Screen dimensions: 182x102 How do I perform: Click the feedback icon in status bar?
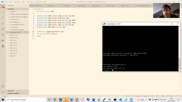tap(176, 96)
